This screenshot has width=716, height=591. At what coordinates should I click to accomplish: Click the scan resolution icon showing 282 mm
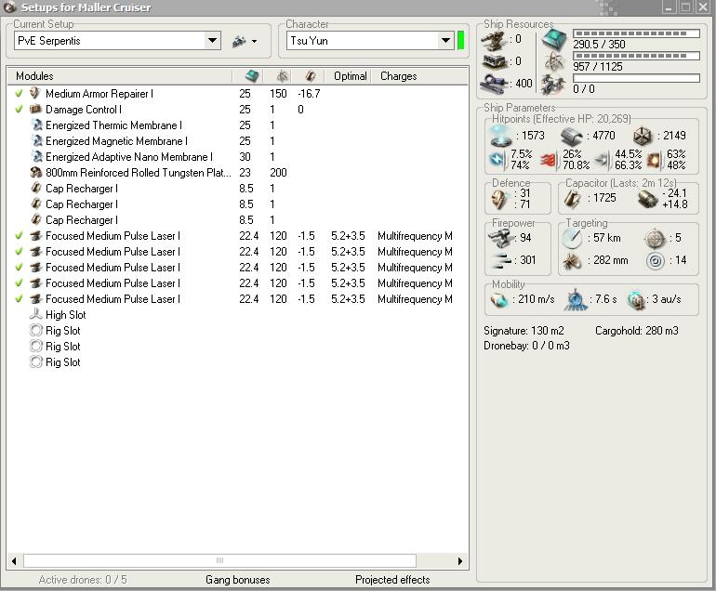click(572, 261)
